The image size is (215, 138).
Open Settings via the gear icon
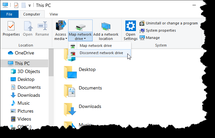[131, 26]
